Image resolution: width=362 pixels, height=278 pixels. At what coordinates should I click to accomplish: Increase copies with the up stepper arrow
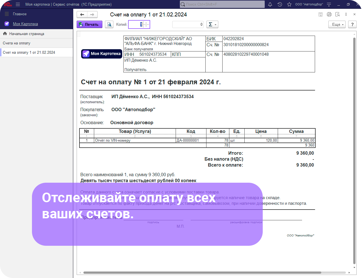tap(146, 23)
